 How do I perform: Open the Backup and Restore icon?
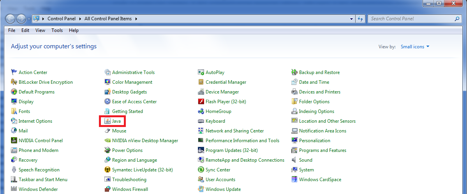(294, 72)
